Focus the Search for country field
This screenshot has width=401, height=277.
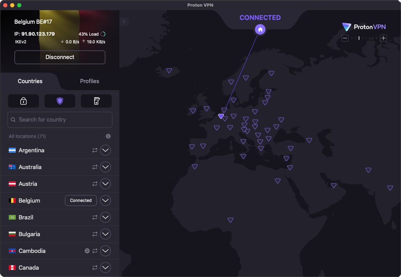click(x=60, y=120)
